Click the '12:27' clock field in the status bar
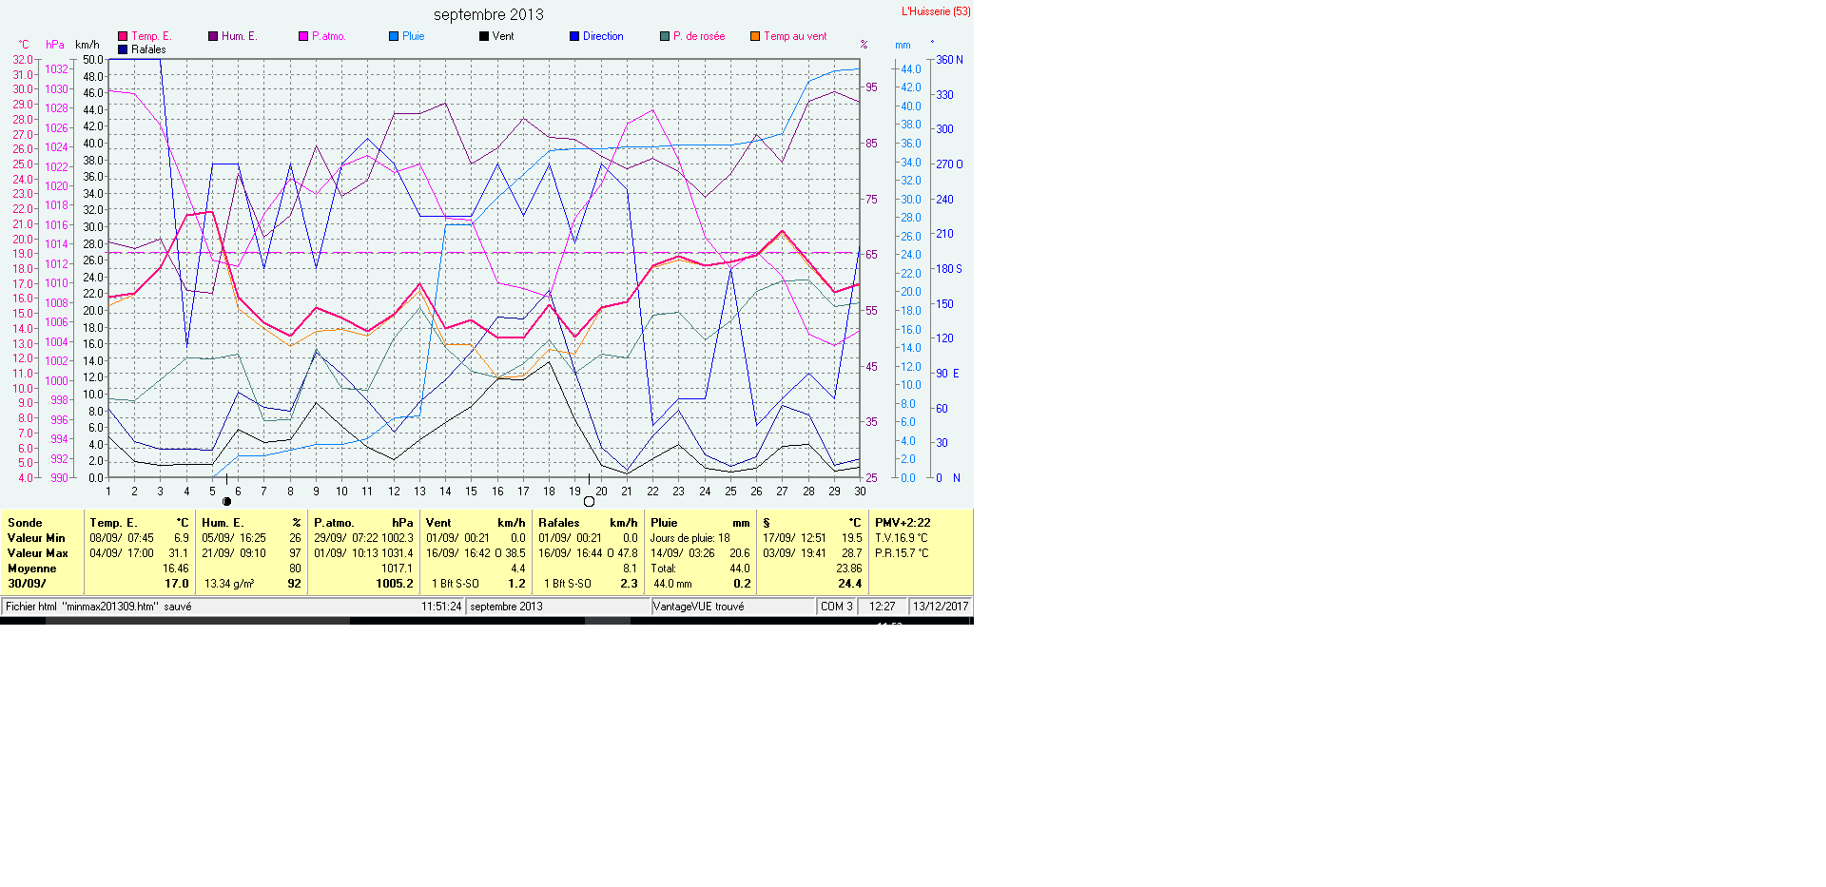 click(883, 607)
